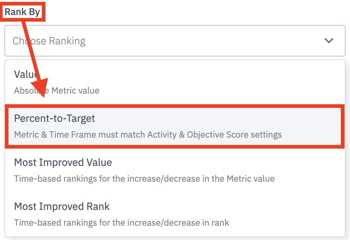Click the Choose Ranking placeholder text
350x240 pixels.
tap(49, 41)
